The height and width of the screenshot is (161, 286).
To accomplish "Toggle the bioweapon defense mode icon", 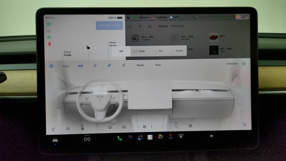I will tap(190, 126).
